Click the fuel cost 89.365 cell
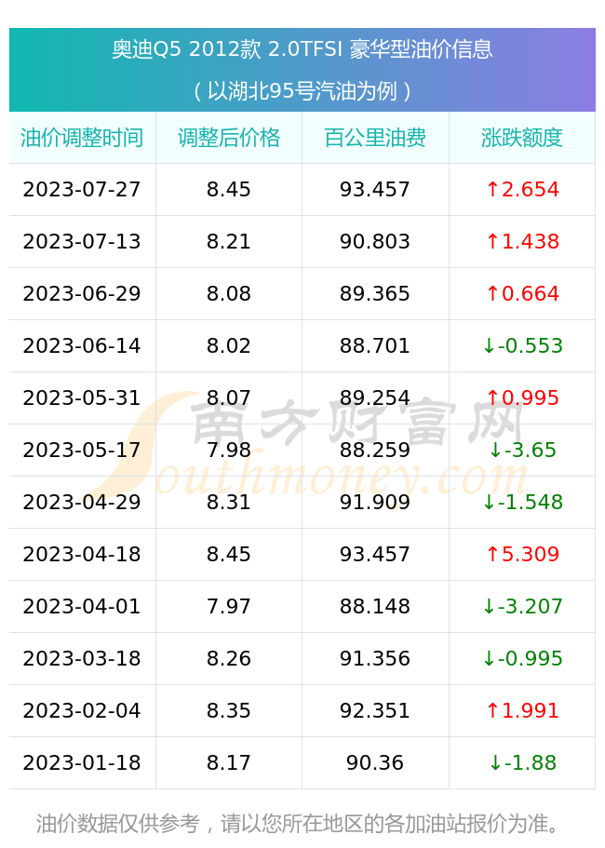This screenshot has width=605, height=848. click(x=375, y=294)
